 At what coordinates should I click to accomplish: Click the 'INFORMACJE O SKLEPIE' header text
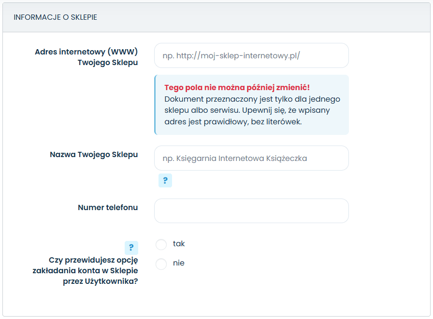click(56, 17)
